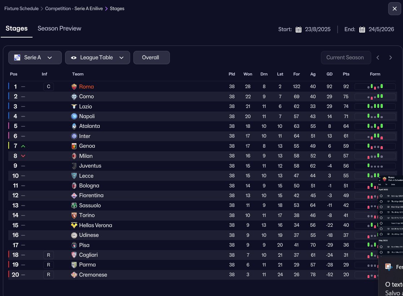403x296 pixels.
Task: Click the Inter club badge
Action: 74,136
